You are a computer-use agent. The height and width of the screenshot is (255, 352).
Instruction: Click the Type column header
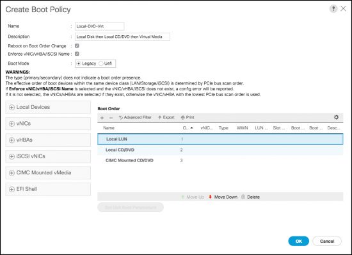[223, 128]
